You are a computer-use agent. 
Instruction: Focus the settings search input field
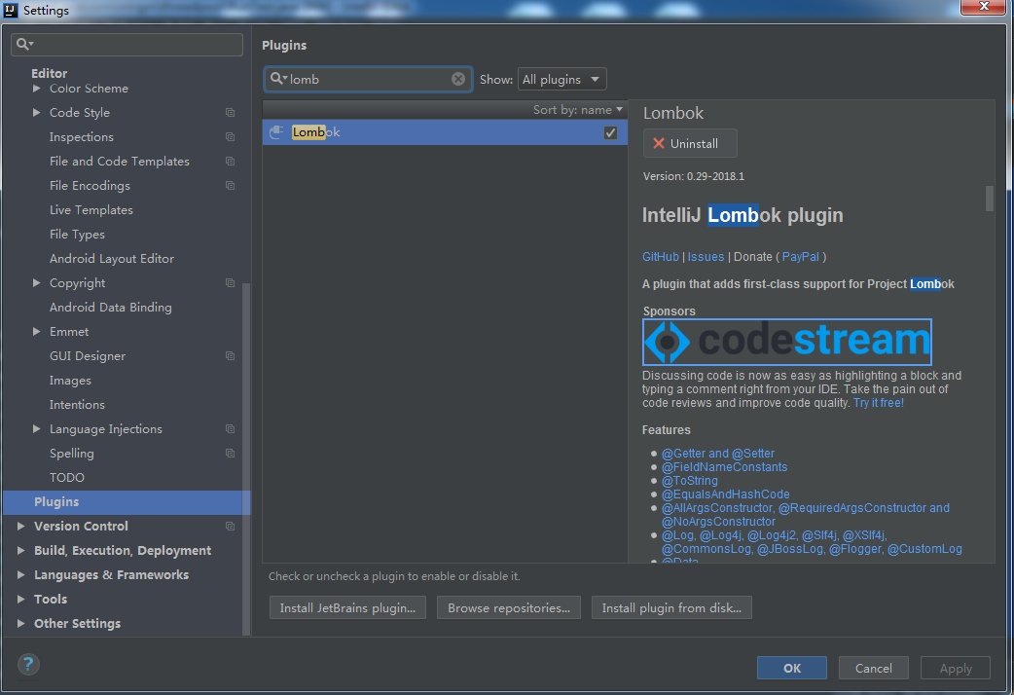pos(127,44)
